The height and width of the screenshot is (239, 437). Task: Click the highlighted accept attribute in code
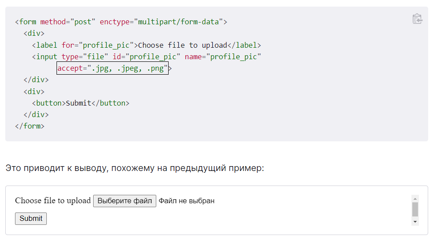point(113,68)
